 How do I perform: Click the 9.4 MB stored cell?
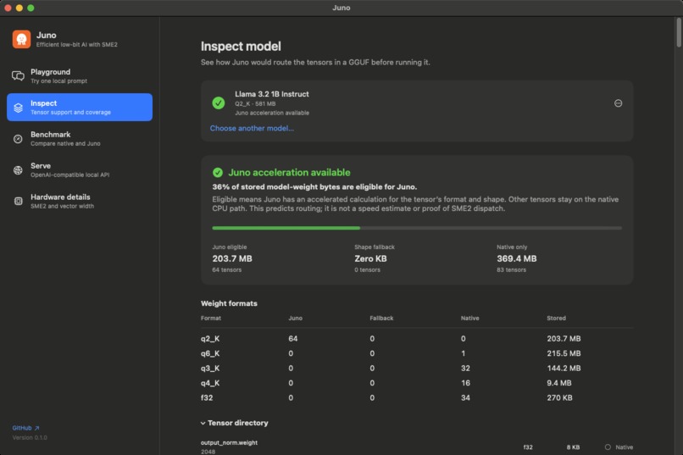coord(559,383)
